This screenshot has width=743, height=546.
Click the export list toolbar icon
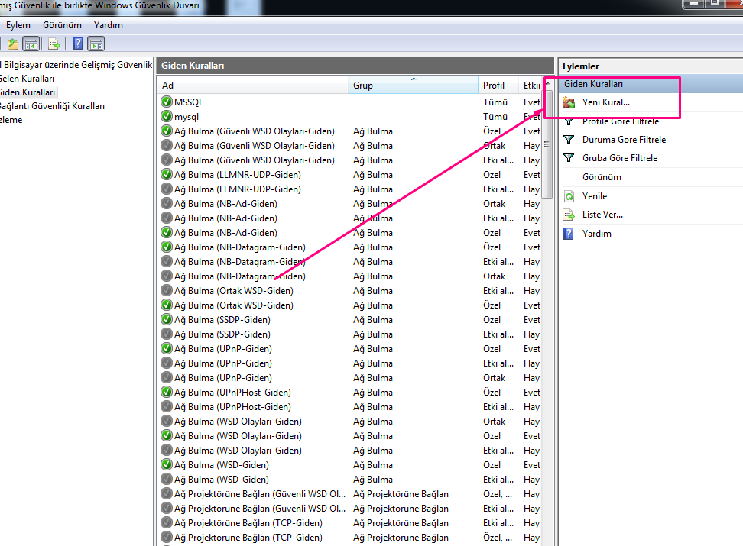pyautogui.click(x=54, y=44)
